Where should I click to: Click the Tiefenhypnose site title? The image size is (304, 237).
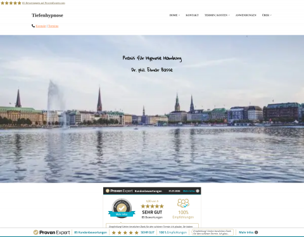click(47, 15)
